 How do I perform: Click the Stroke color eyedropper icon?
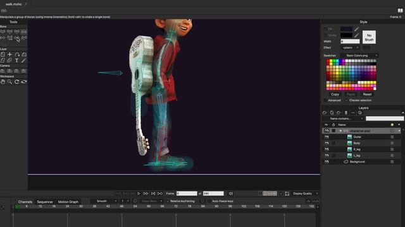357,35
